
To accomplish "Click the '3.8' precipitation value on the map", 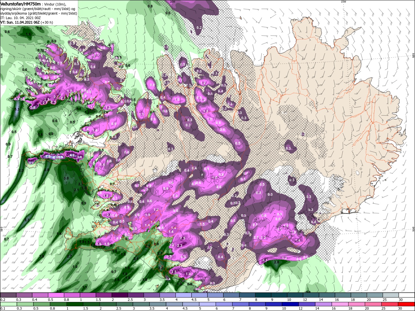I will coord(32,108).
